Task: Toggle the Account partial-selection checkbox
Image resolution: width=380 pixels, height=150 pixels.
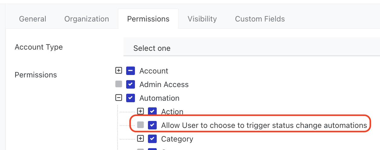Action: [x=130, y=71]
